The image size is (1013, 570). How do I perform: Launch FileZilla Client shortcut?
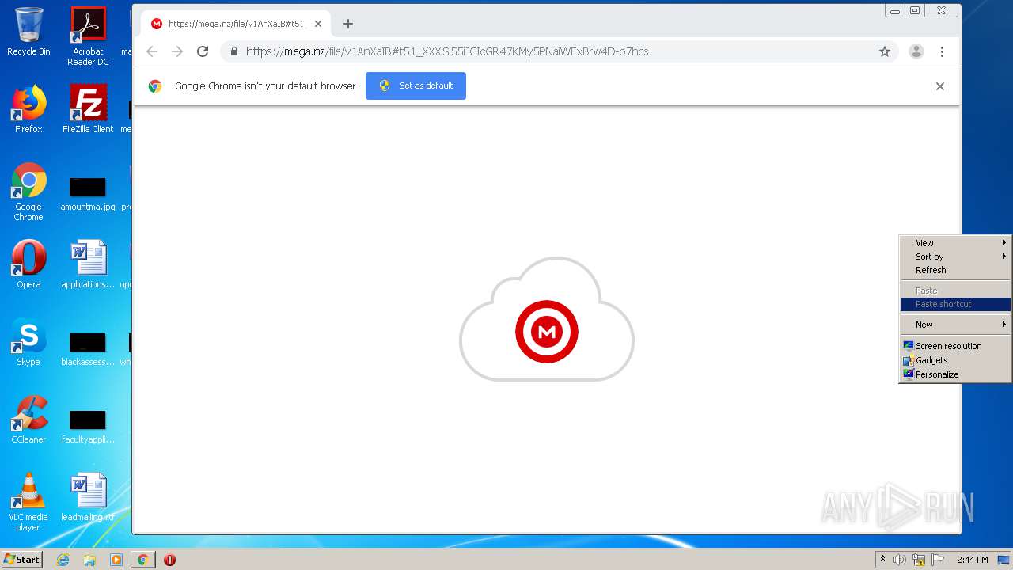click(88, 109)
